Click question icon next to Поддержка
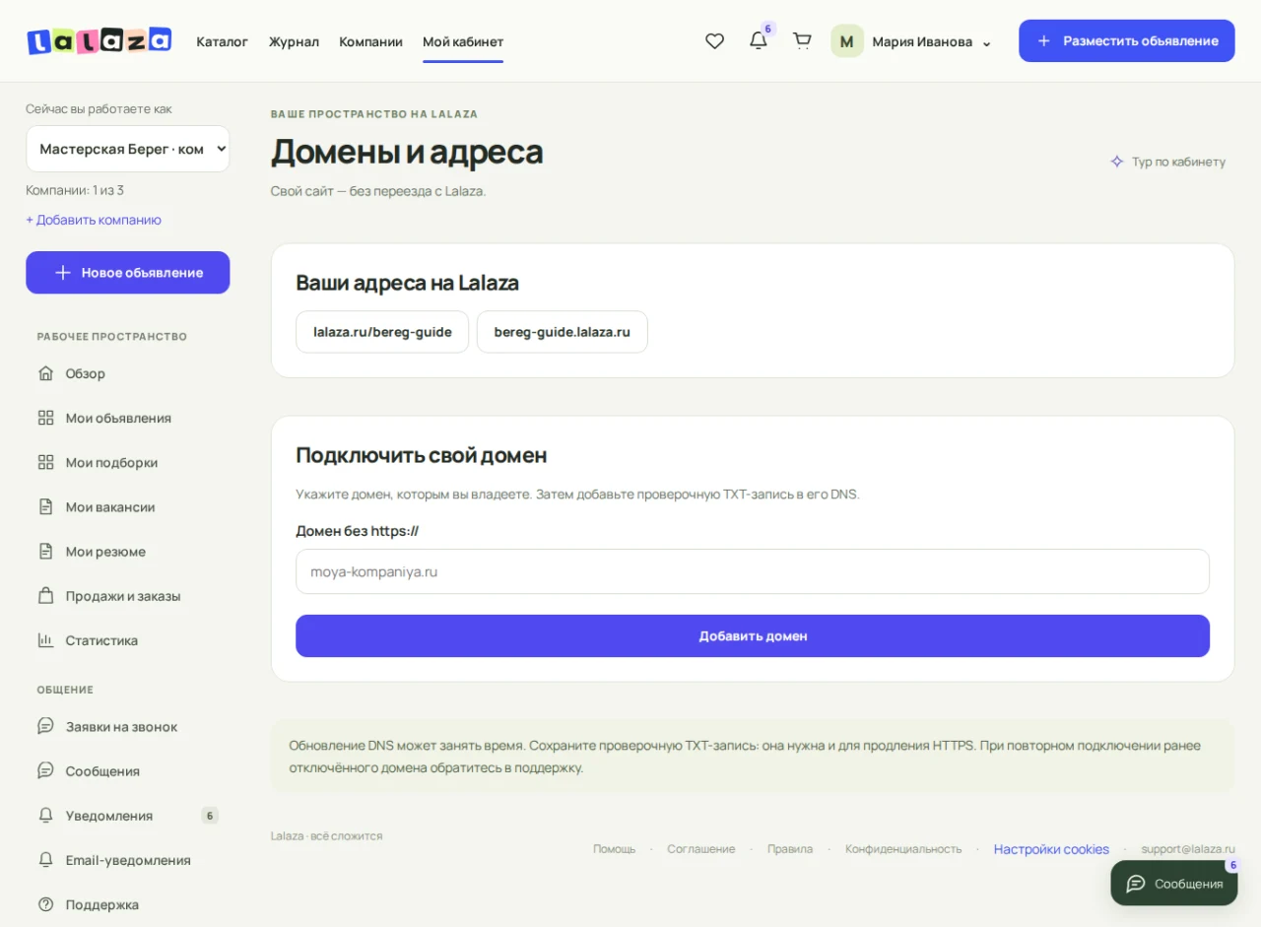 (x=45, y=904)
